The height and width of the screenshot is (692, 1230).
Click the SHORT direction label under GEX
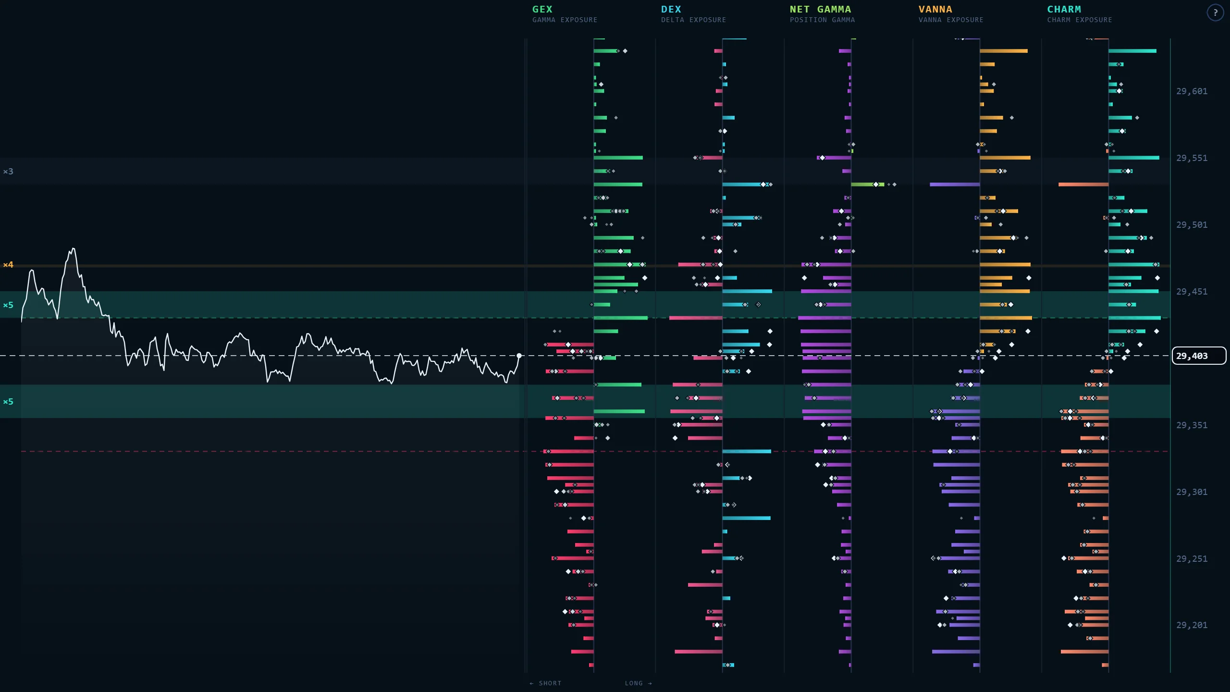(545, 683)
